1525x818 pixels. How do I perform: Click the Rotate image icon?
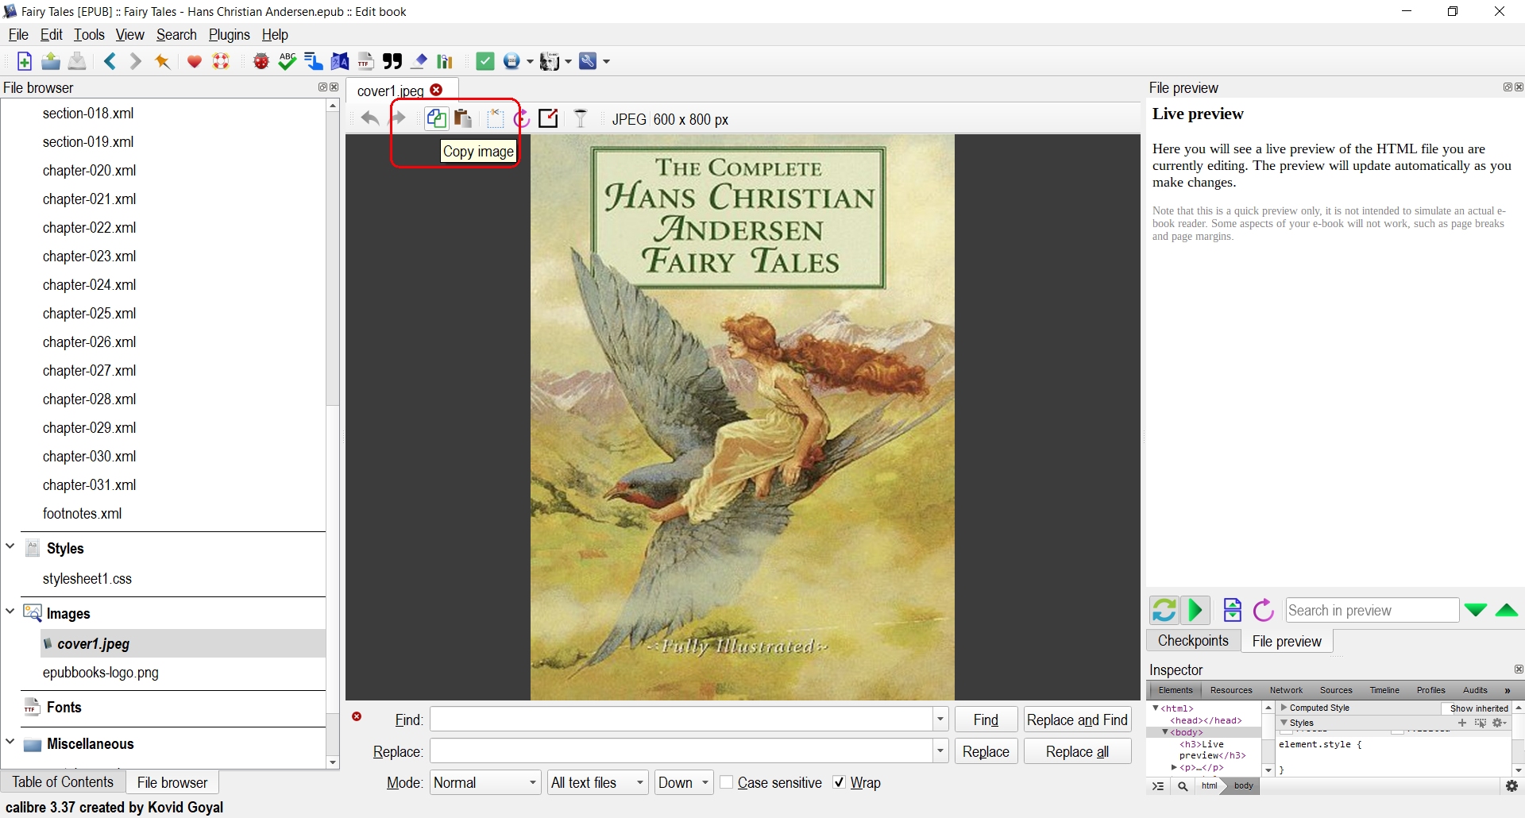[521, 119]
